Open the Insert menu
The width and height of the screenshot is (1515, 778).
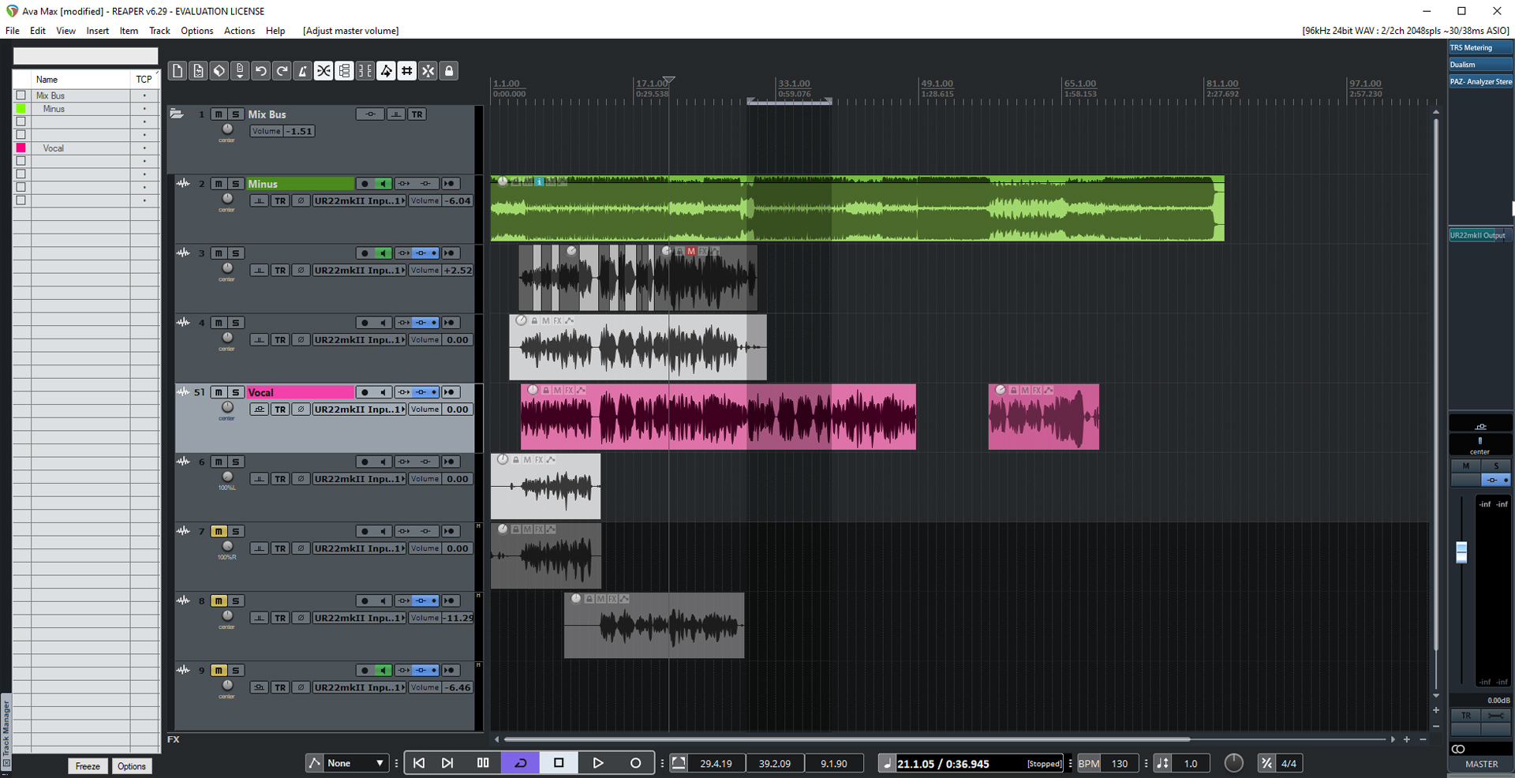(x=98, y=31)
